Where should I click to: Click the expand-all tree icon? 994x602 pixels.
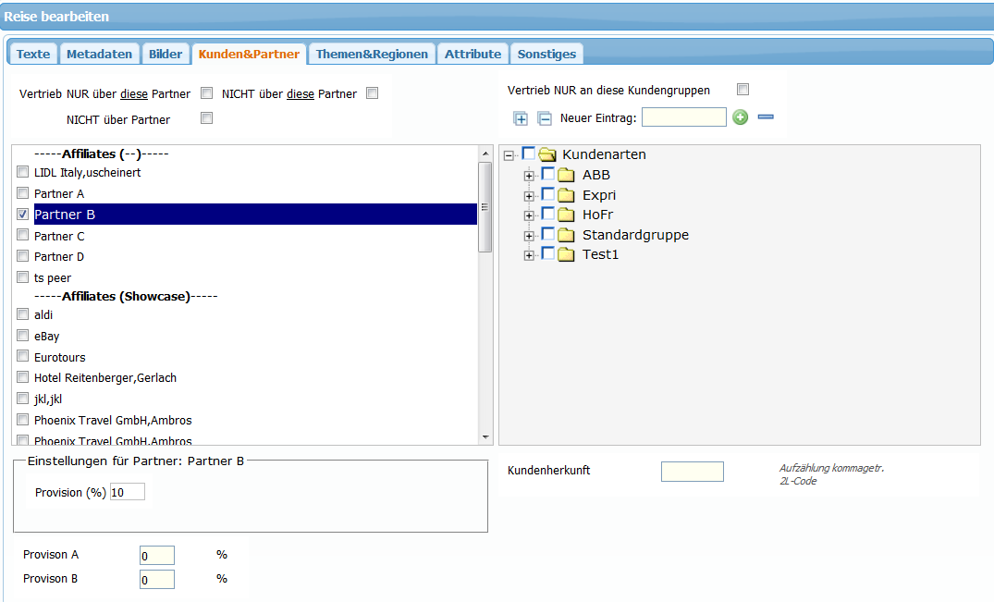pyautogui.click(x=521, y=117)
